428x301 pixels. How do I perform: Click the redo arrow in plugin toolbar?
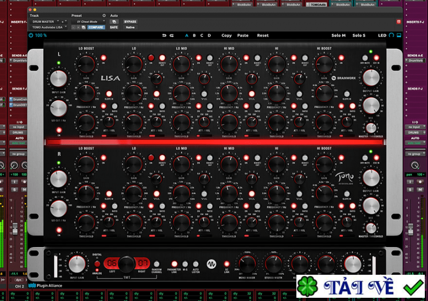click(172, 35)
